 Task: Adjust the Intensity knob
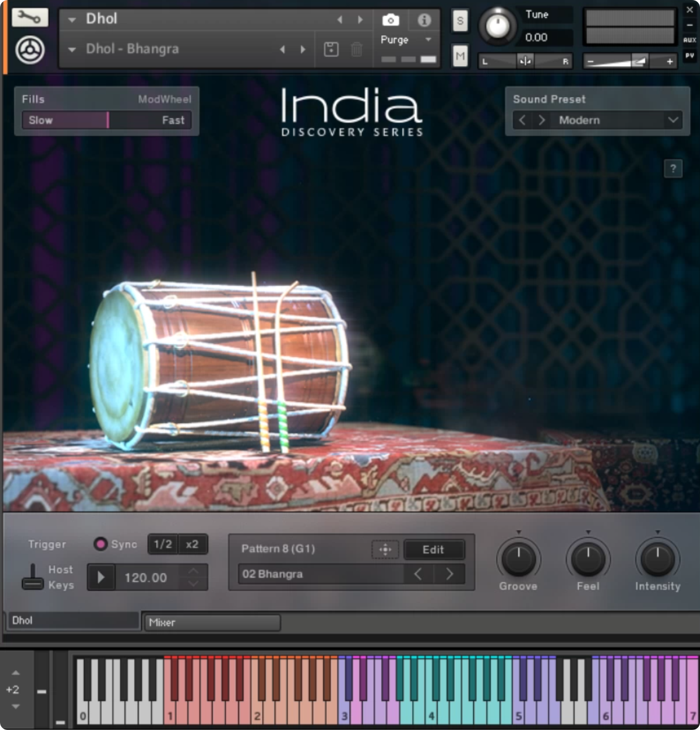657,559
